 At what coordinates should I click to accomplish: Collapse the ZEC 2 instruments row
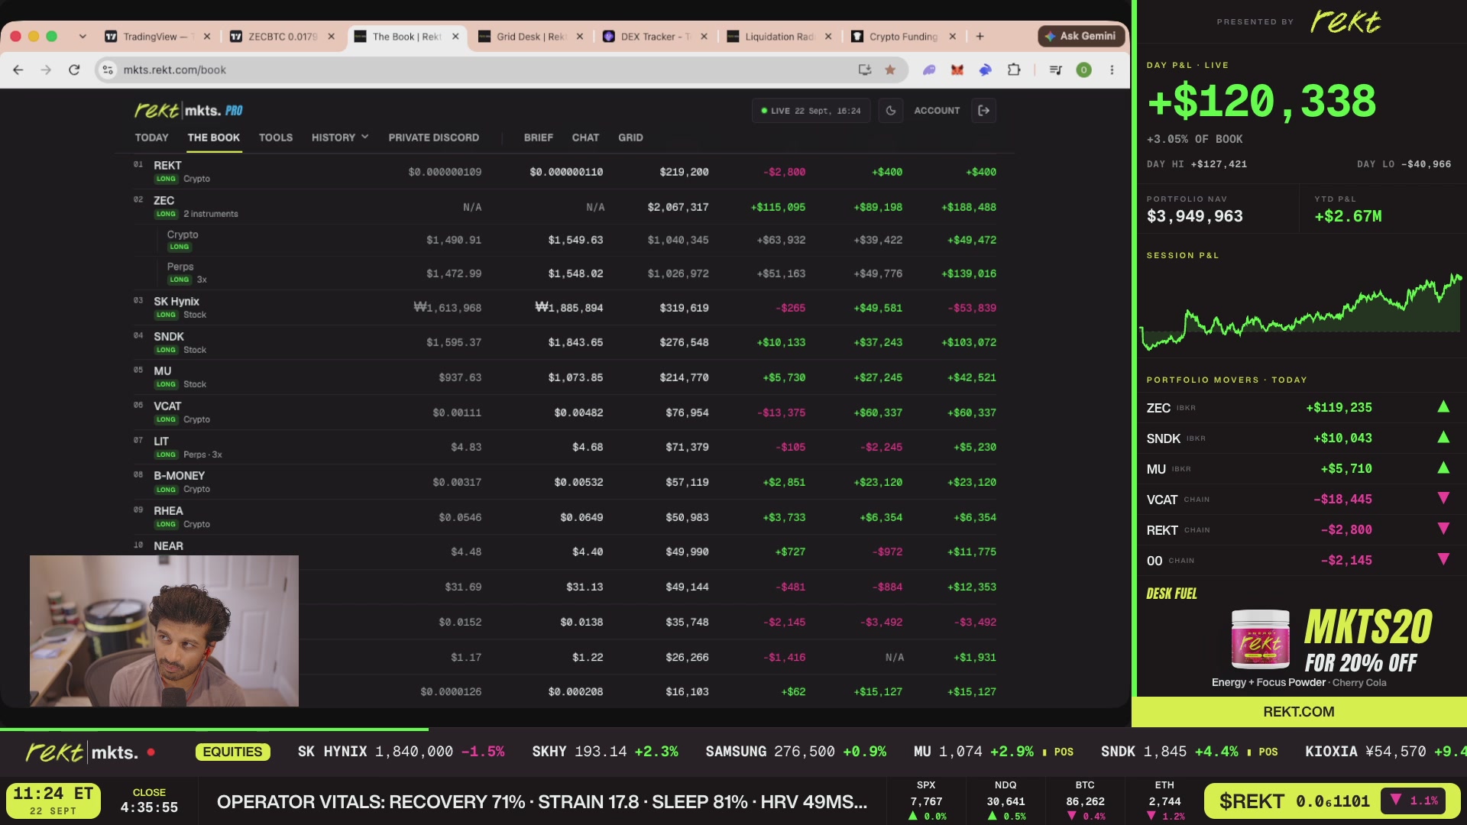tap(565, 206)
